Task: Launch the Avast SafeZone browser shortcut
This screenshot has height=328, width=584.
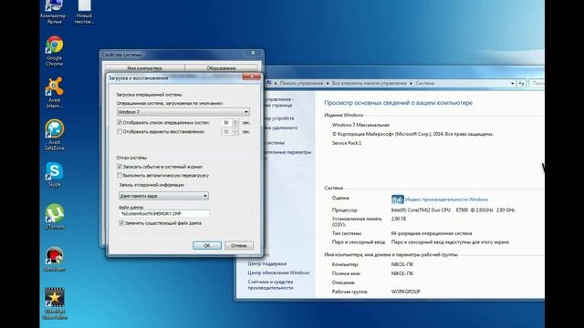Action: 55,135
